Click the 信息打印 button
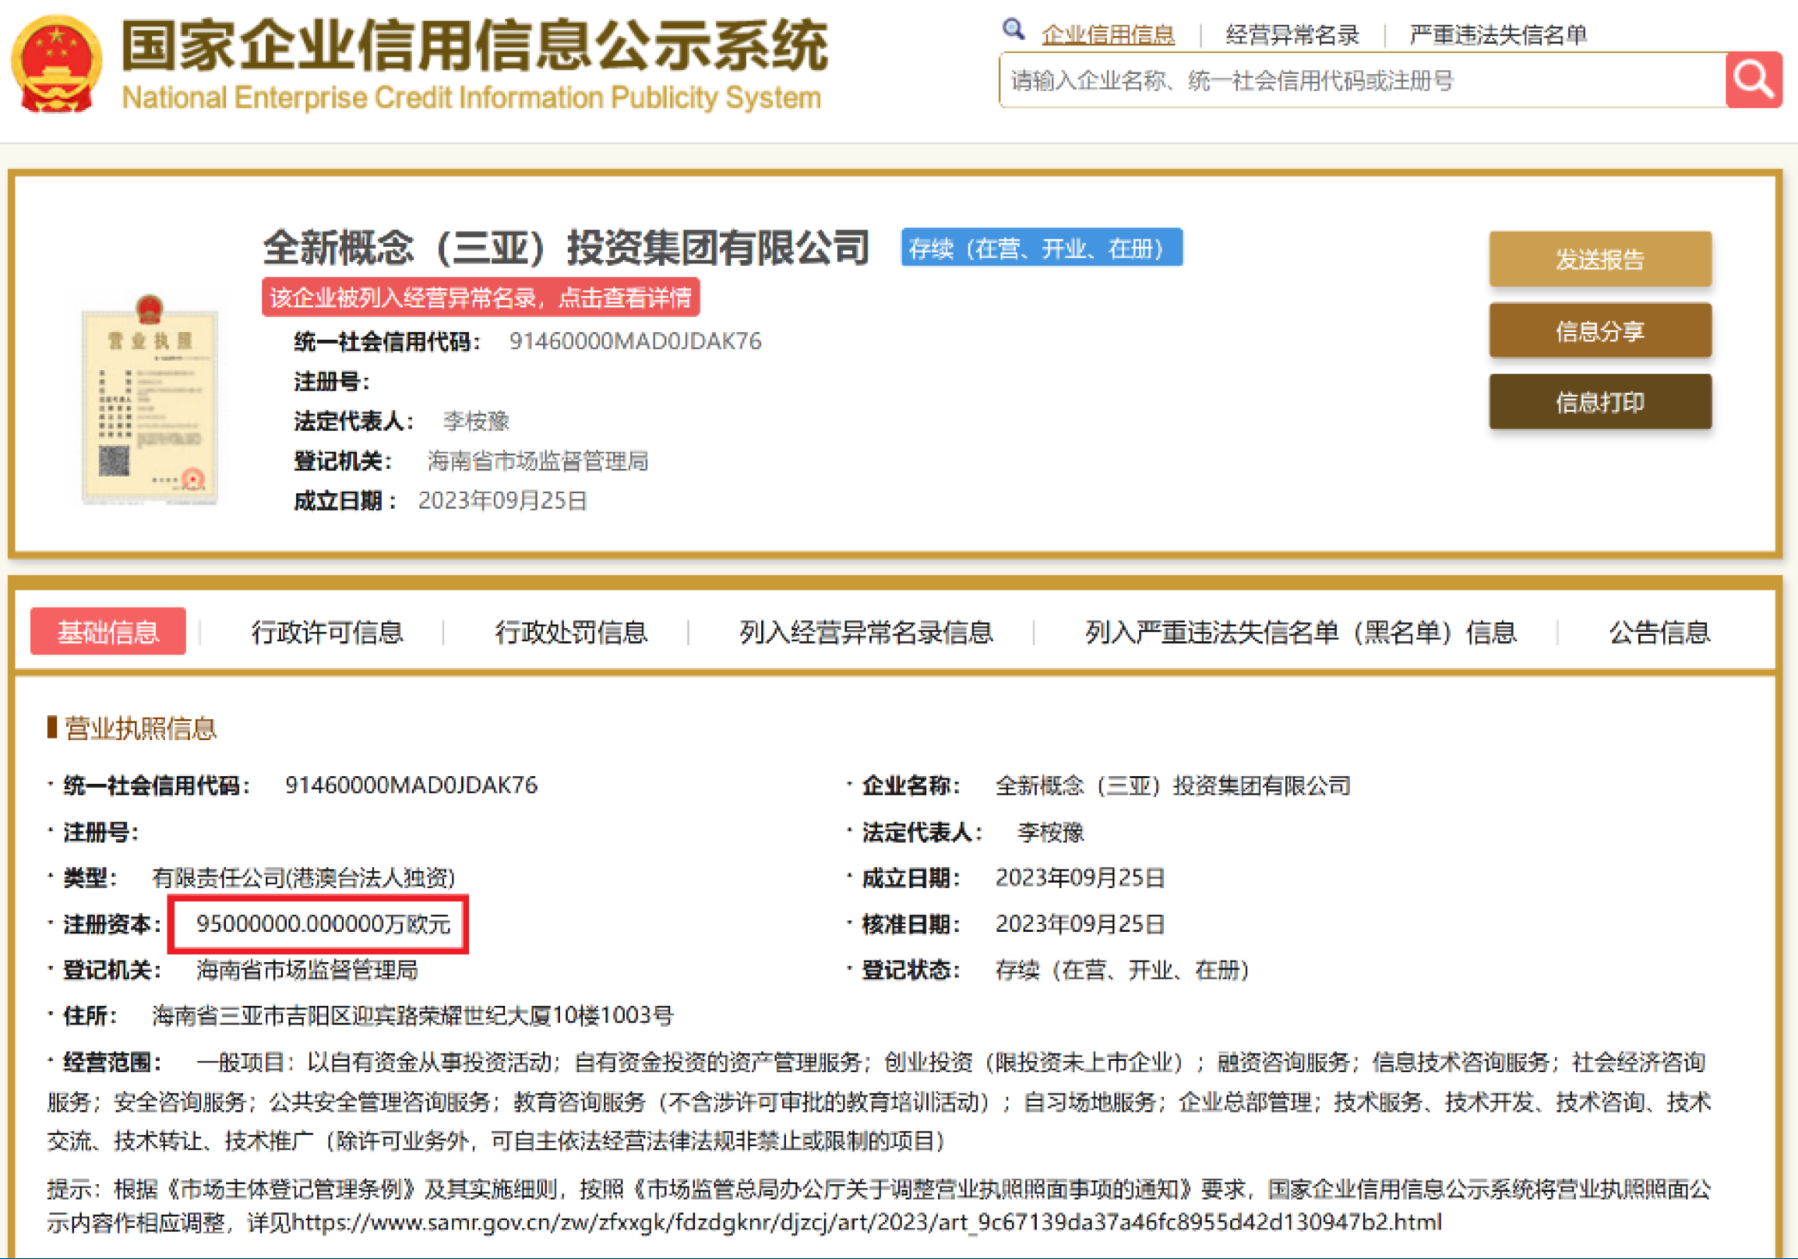 (1600, 402)
